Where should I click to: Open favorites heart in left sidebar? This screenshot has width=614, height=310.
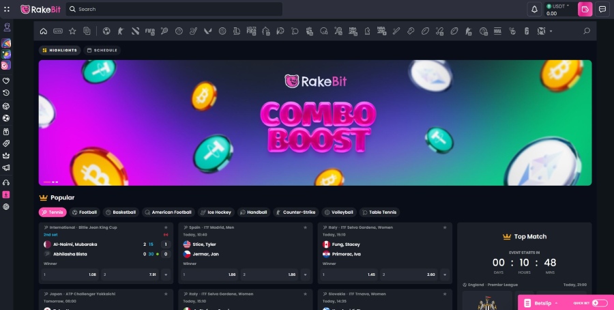pos(6,81)
